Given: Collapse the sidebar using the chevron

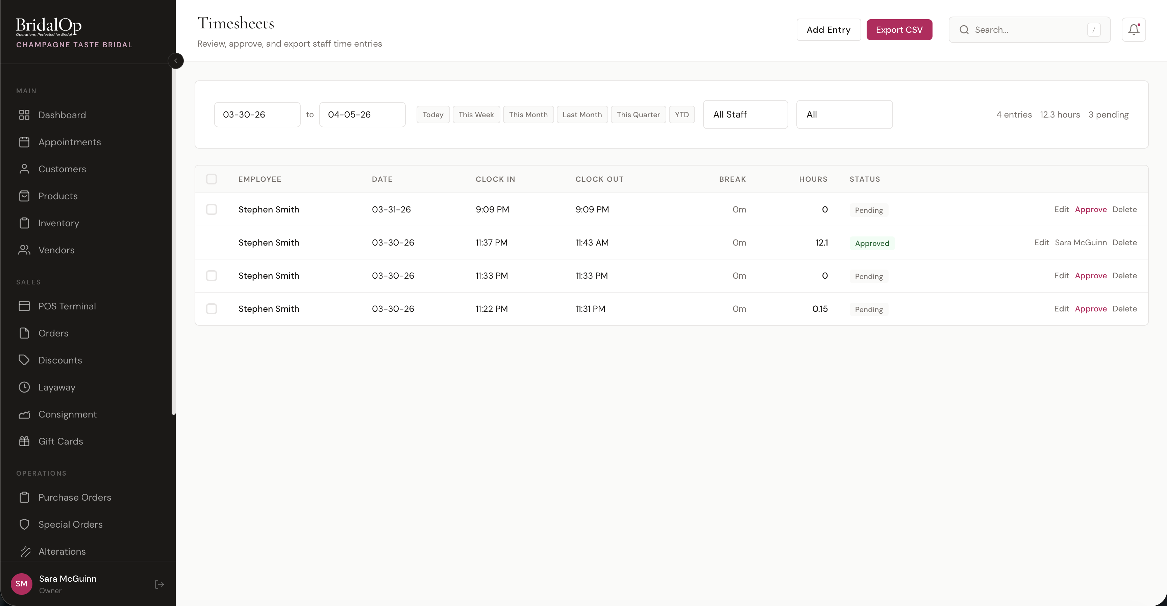Looking at the screenshot, I should click(176, 61).
